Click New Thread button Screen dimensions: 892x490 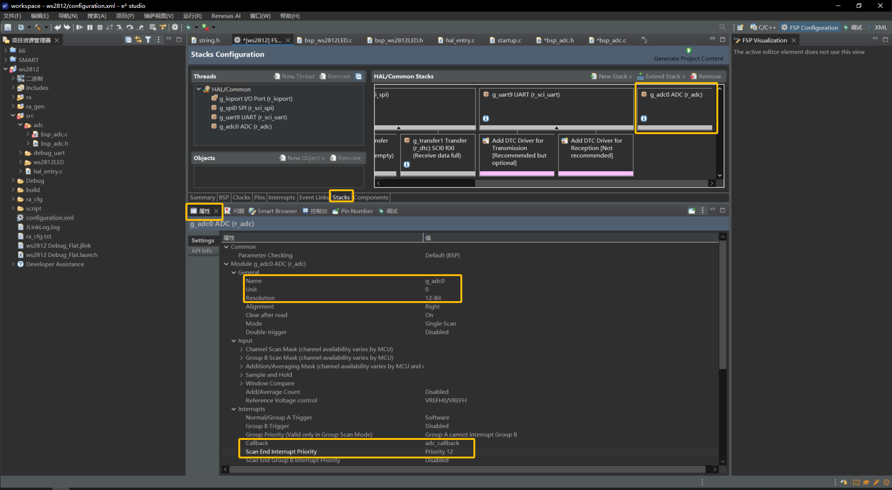(x=294, y=77)
